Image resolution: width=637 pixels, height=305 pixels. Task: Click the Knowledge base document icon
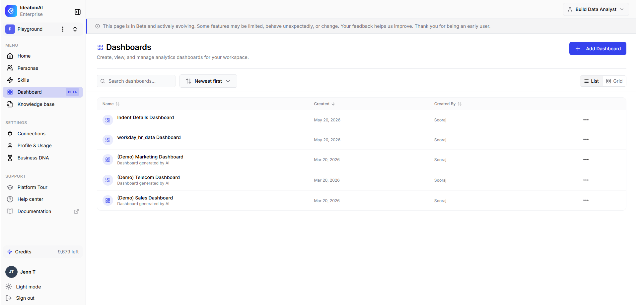pyautogui.click(x=10, y=104)
